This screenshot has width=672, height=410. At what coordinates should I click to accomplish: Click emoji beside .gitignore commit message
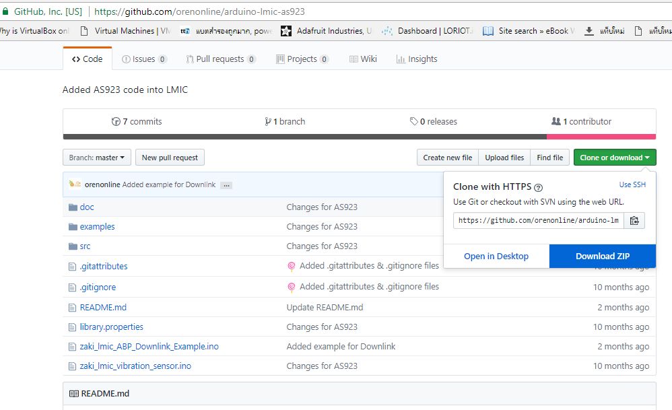coord(292,287)
